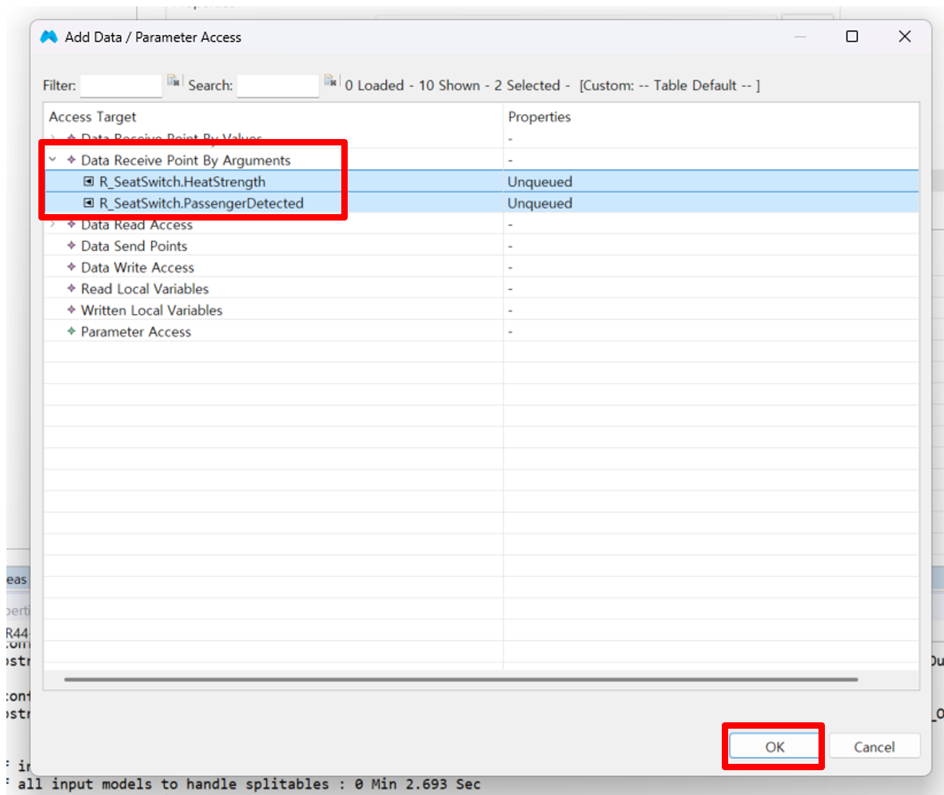
Task: Click the Properties column header
Action: [x=540, y=117]
